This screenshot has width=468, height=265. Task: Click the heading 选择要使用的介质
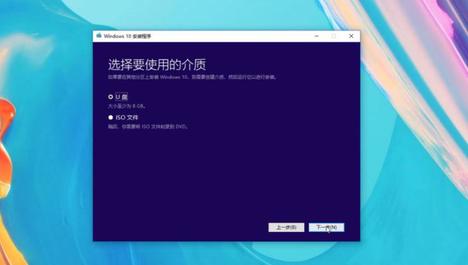click(157, 64)
